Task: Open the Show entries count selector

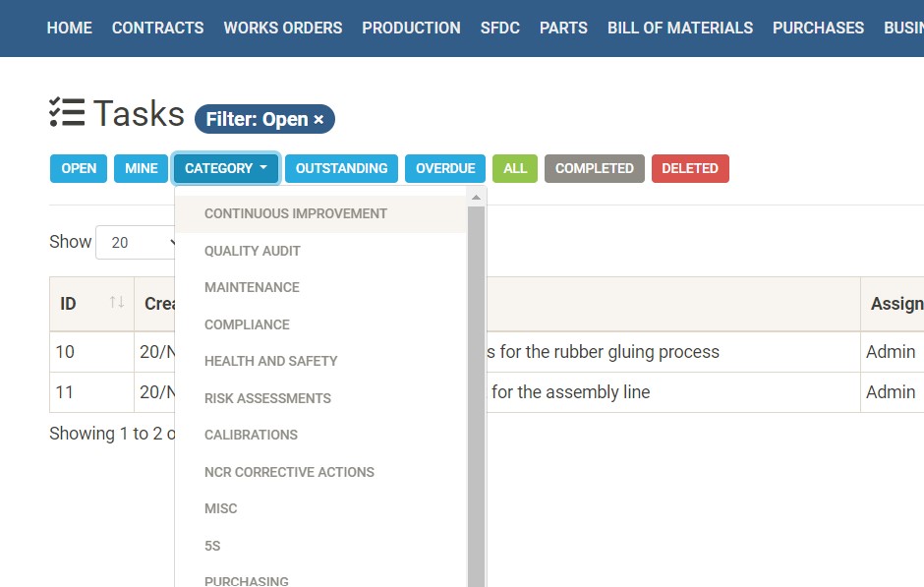Action: click(136, 242)
